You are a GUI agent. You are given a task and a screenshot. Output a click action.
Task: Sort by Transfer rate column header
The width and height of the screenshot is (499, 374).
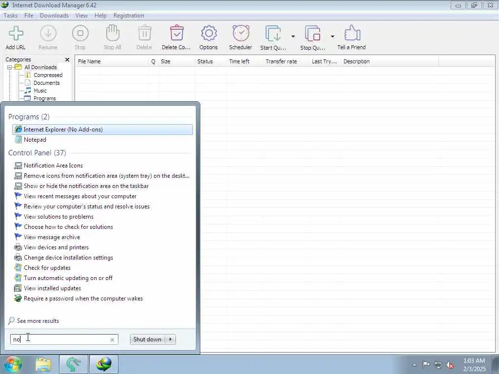(286, 61)
